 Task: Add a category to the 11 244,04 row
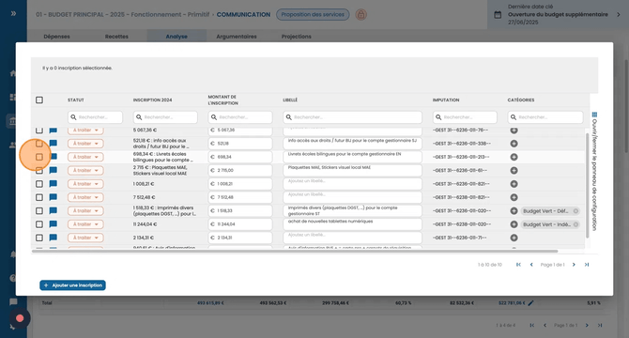[514, 224]
